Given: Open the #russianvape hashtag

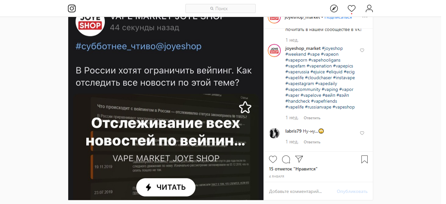Looking at the screenshot, I should pos(318,107).
